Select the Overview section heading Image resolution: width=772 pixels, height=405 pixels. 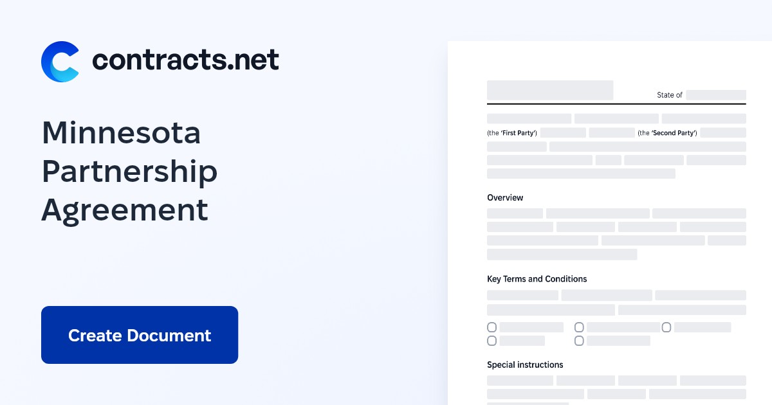pyautogui.click(x=505, y=197)
